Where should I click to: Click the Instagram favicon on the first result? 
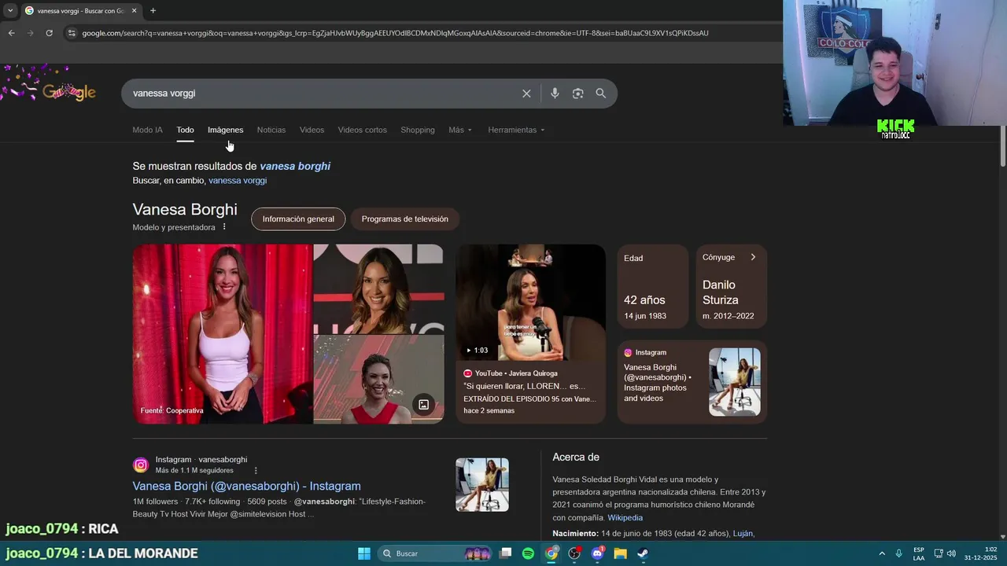pos(141,465)
